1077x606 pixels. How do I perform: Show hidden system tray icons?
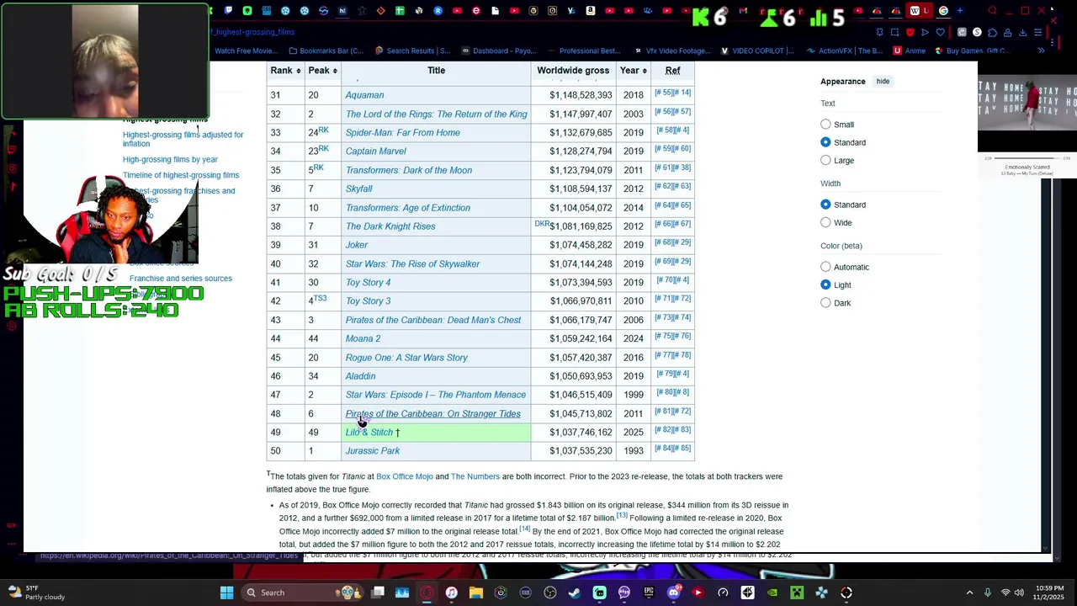[x=969, y=593]
